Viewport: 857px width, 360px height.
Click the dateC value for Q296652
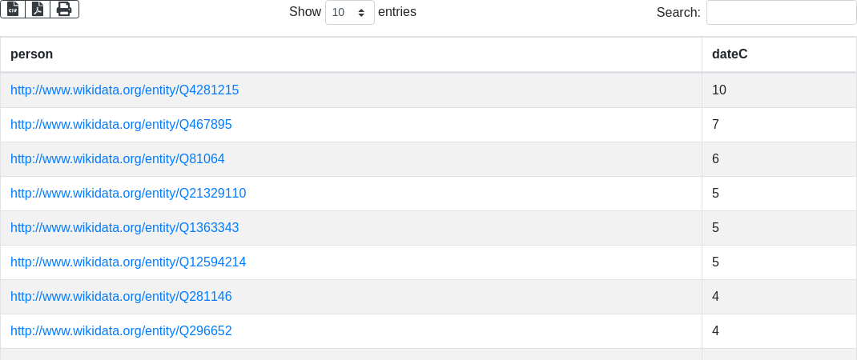point(779,331)
